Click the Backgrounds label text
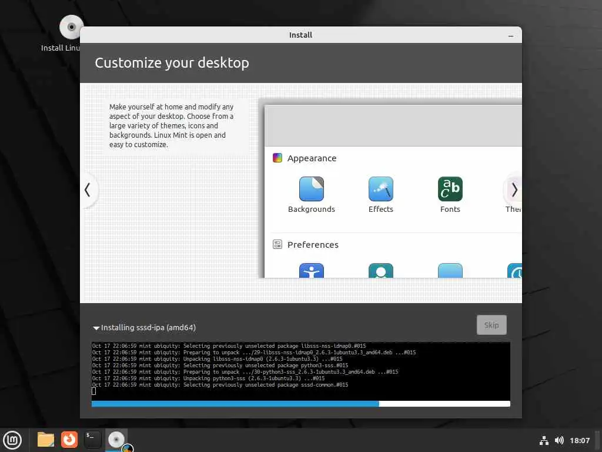Screen dimensions: 602x452 tap(312, 209)
